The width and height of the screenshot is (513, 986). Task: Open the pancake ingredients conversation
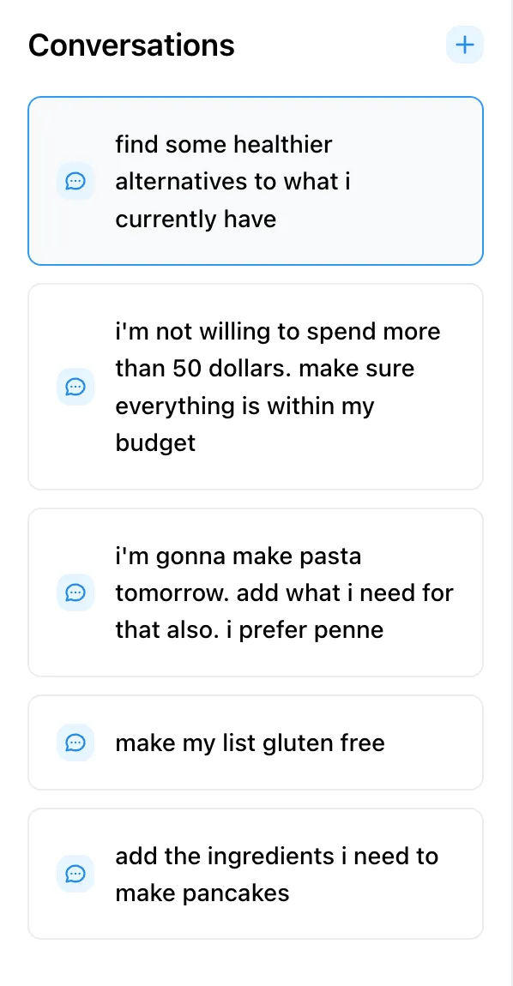pos(255,874)
